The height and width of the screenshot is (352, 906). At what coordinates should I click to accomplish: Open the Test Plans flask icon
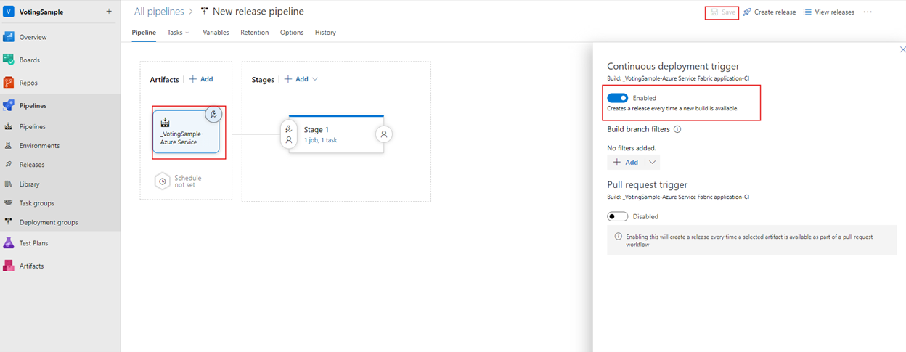9,243
